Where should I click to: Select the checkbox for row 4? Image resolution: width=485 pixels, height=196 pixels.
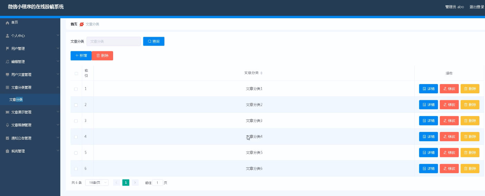click(x=76, y=137)
